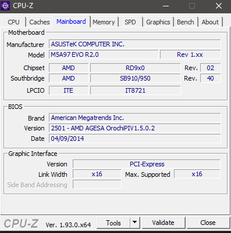Viewport: 231px width, 233px height.
Task: Open the Tools dropdown arrow
Action: pos(134,223)
